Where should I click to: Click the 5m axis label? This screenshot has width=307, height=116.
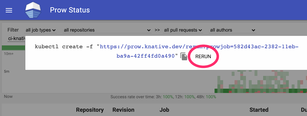coord(7,71)
